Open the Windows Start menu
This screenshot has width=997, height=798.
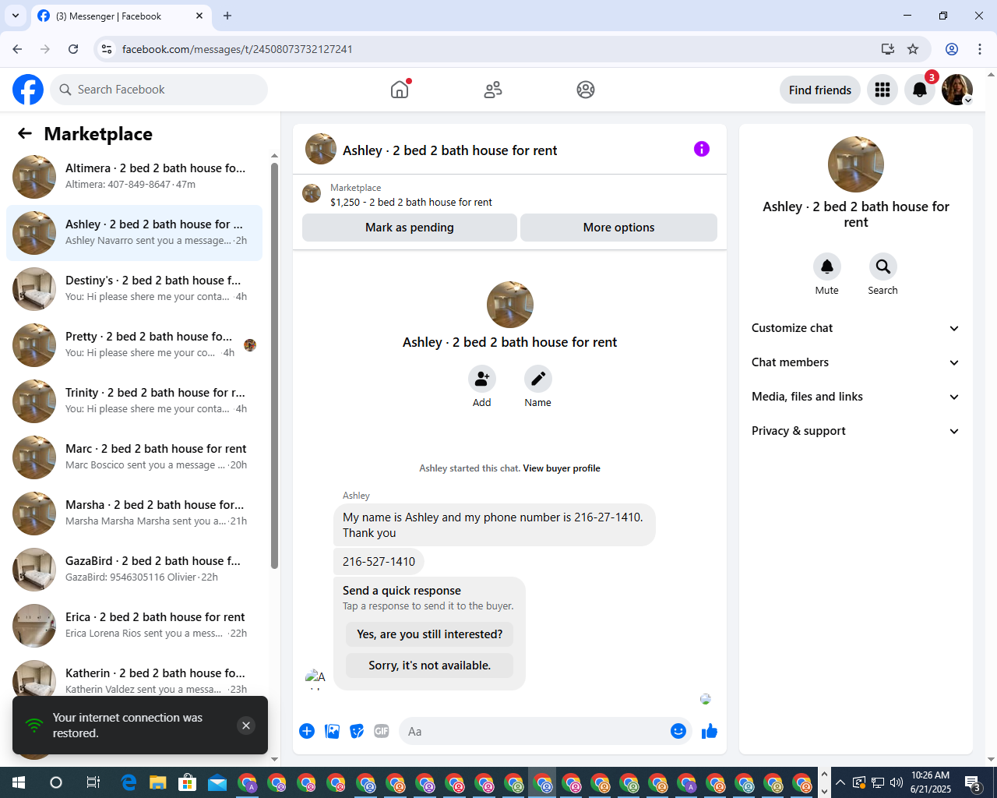click(19, 782)
